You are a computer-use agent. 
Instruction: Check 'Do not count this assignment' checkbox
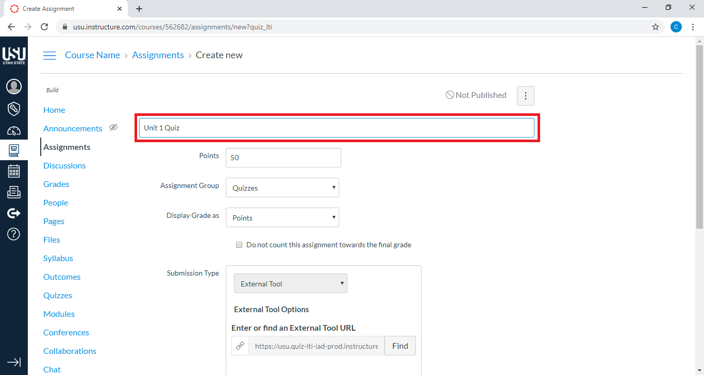[239, 245]
